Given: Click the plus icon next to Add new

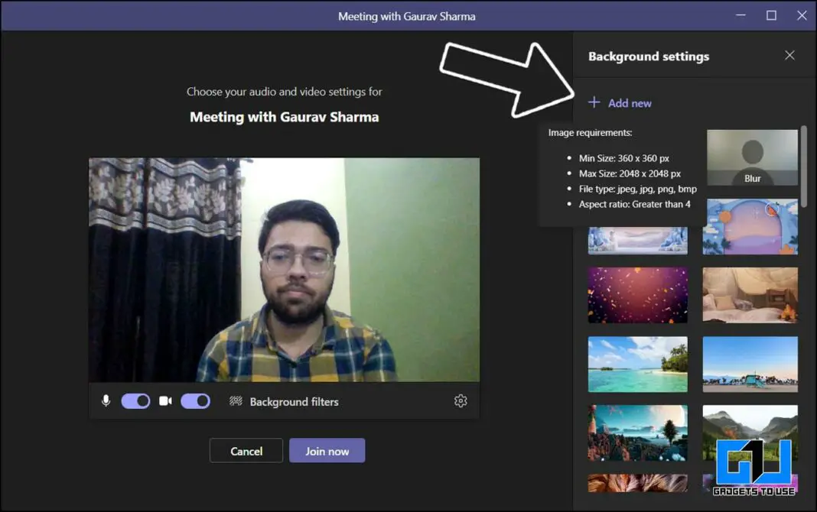Looking at the screenshot, I should pyautogui.click(x=594, y=102).
